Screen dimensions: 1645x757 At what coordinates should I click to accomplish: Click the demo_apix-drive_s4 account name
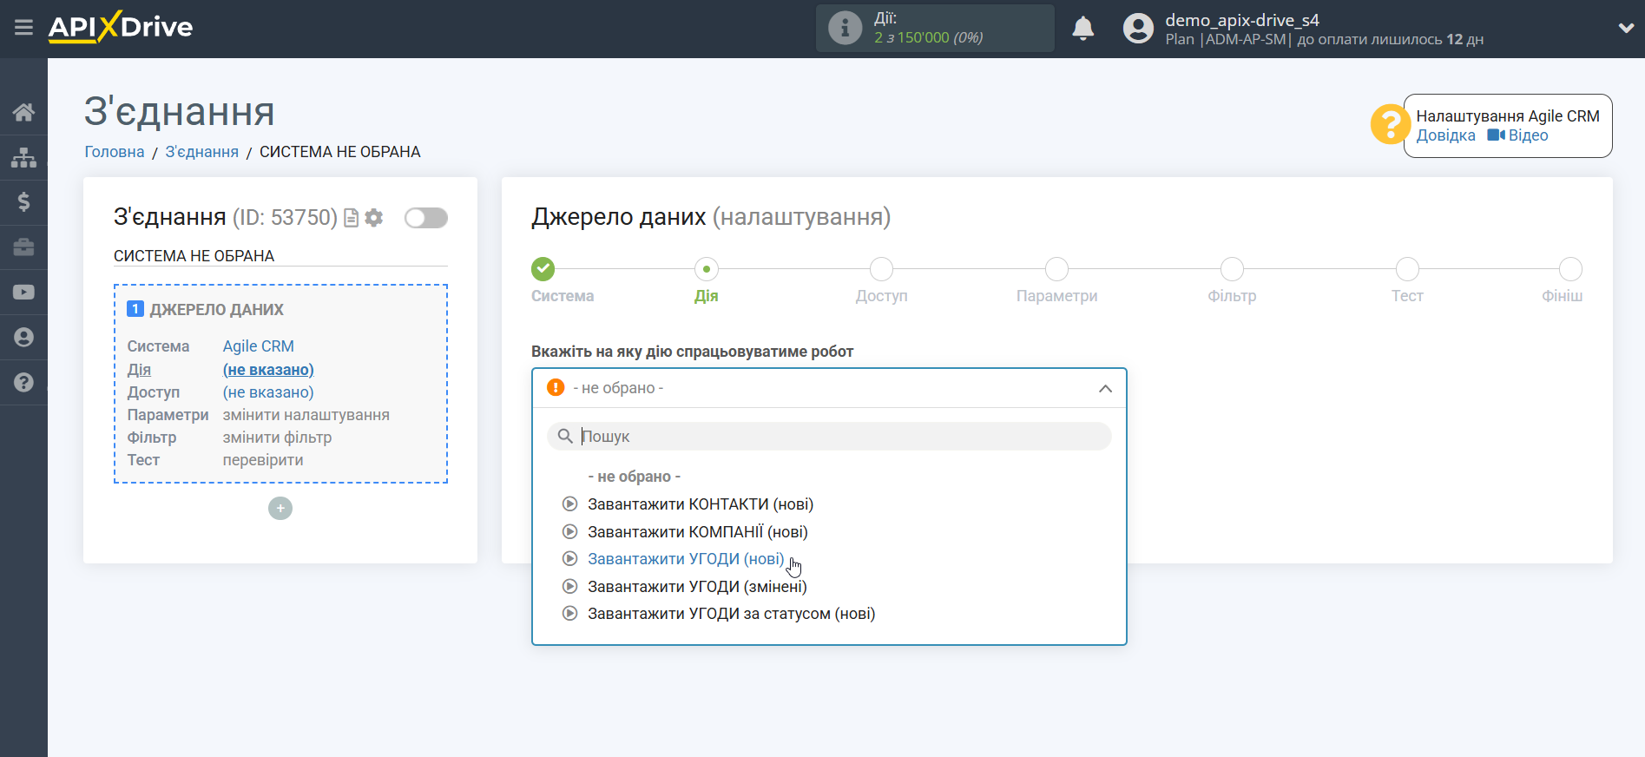1242,20
